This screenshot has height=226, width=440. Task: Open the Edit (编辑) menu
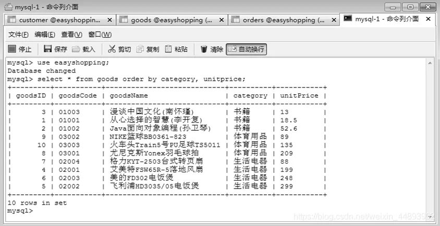(45, 34)
